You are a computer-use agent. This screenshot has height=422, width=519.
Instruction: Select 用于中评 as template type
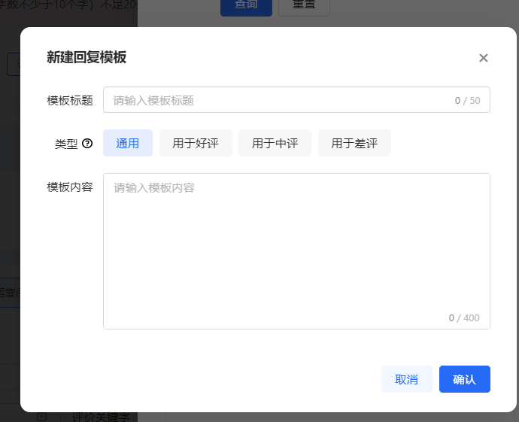pyautogui.click(x=275, y=143)
